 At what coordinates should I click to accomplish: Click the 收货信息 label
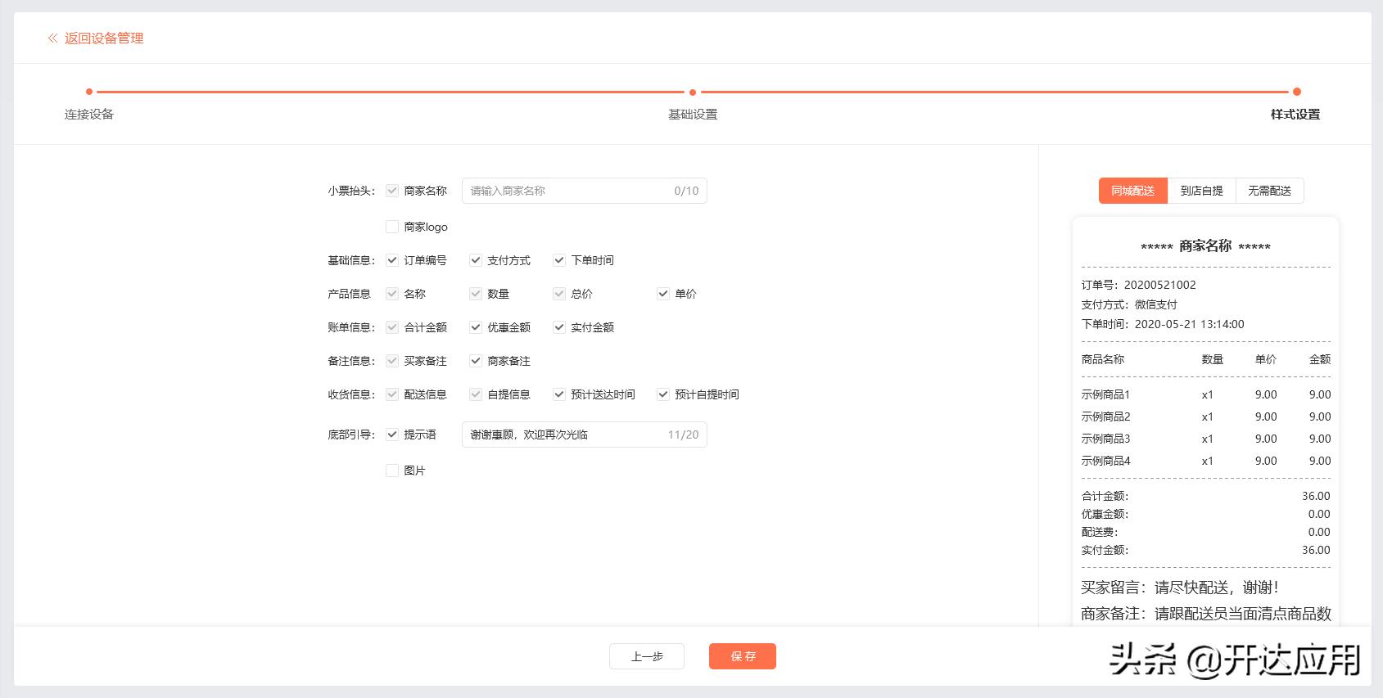click(x=351, y=394)
